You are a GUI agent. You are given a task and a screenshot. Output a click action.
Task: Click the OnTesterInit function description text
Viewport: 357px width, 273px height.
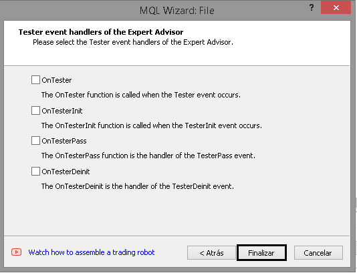(152, 125)
